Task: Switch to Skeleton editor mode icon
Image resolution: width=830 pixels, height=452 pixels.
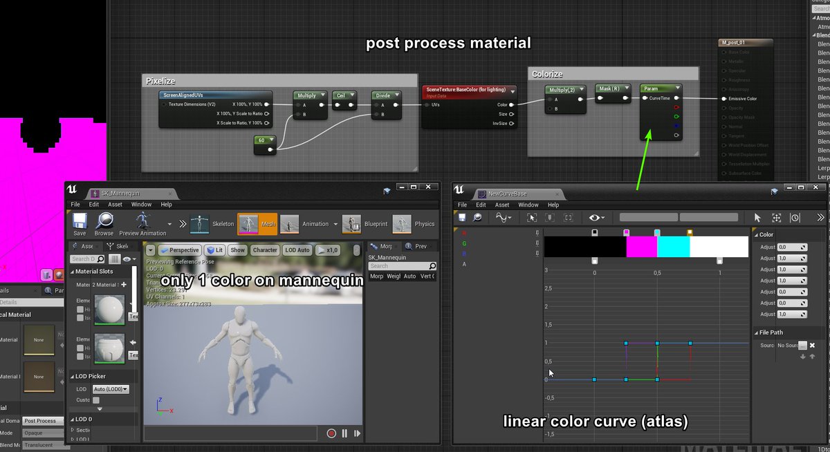Action: (x=199, y=224)
